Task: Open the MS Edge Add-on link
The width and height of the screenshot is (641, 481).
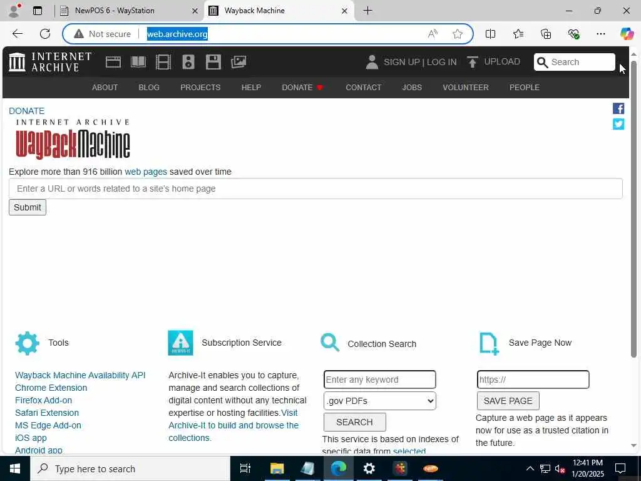Action: coord(48,425)
